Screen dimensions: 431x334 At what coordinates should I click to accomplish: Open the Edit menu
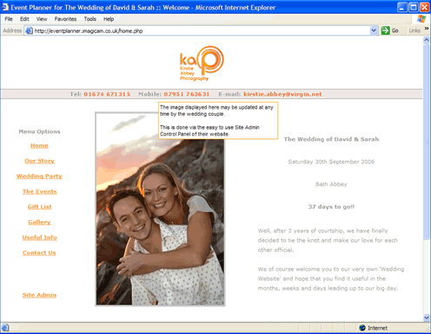coord(24,19)
